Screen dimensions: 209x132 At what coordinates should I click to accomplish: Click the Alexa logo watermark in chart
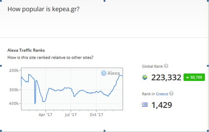(110, 73)
